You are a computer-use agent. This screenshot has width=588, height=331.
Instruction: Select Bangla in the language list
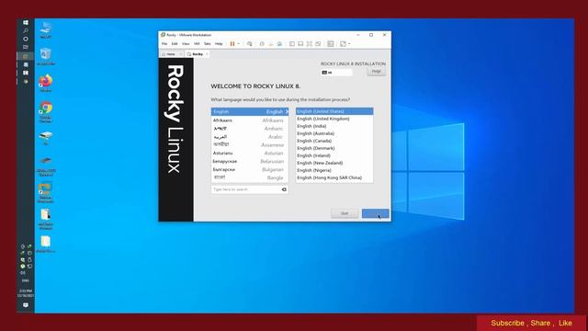[250, 177]
